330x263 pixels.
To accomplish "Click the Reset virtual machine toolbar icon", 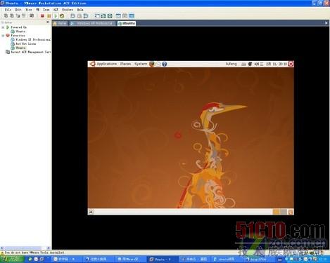I will [x=62, y=16].
